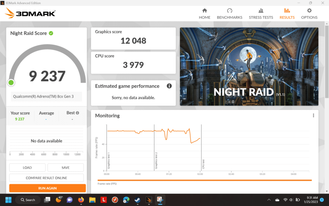329x206 pixels.
Task: Launch the purple Chat app from the taskbar
Action: 69,200
